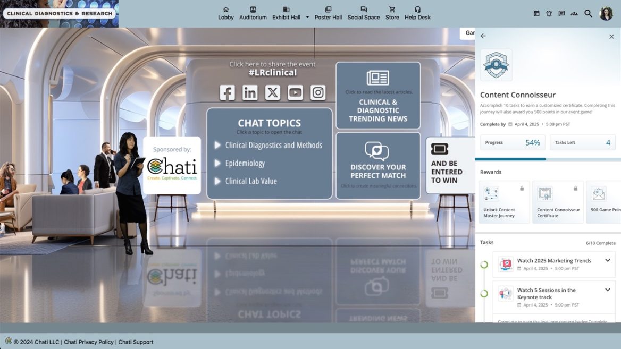
Task: Open the attendees people icon
Action: (x=574, y=13)
